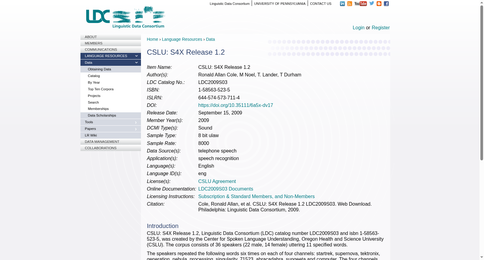
Task: Open the RSS feed icon
Action: tap(350, 4)
